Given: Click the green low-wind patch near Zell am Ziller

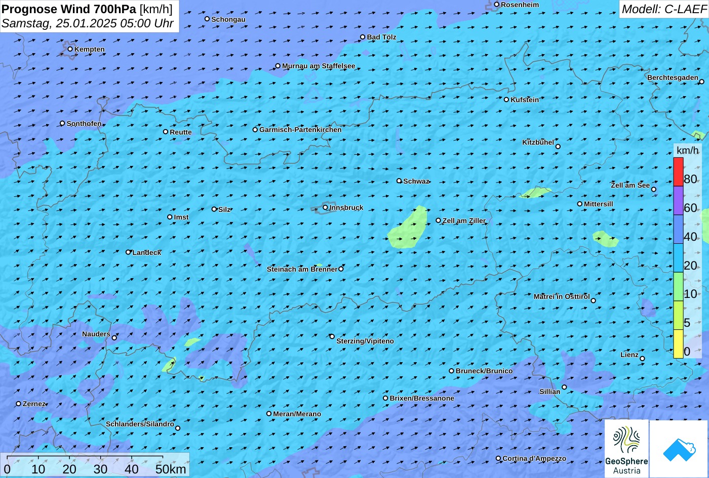Looking at the screenshot, I should 408,227.
